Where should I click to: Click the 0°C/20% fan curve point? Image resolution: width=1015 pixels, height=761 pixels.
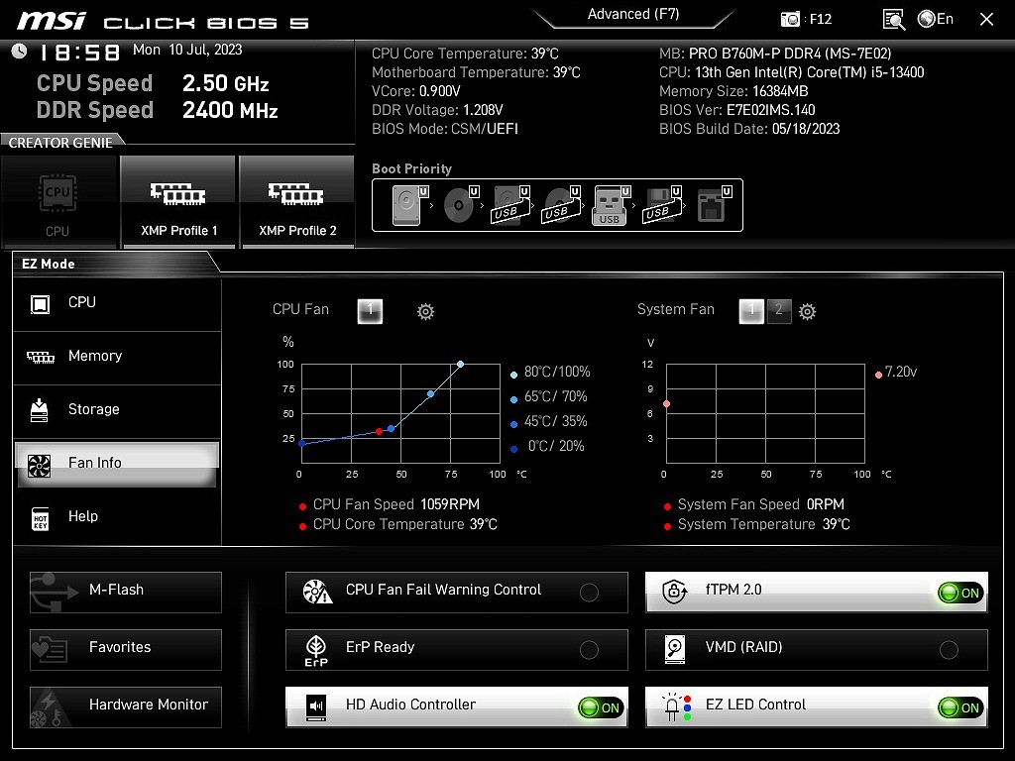(x=301, y=443)
